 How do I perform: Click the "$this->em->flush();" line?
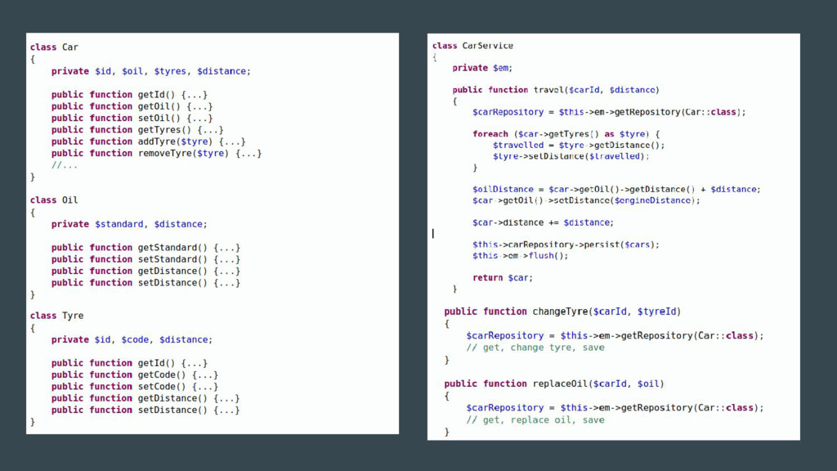521,256
